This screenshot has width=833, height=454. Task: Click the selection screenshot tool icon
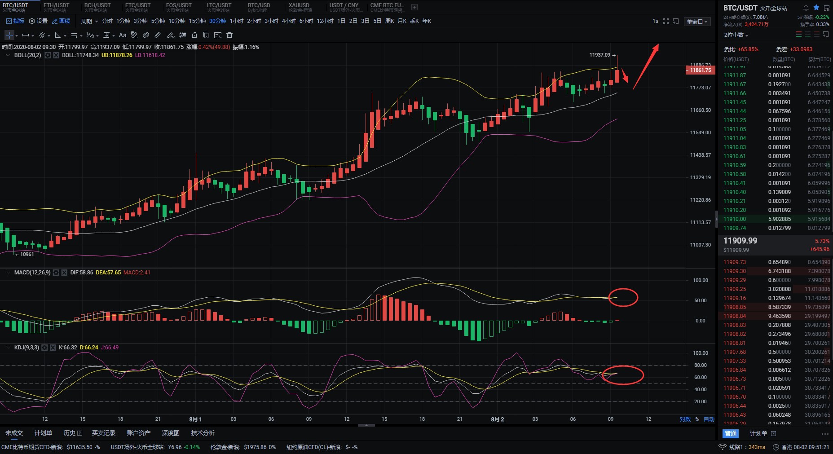218,35
